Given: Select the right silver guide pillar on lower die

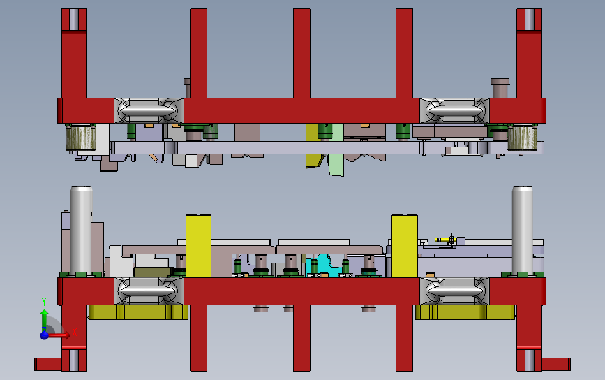Looking at the screenshot, I should 523,230.
